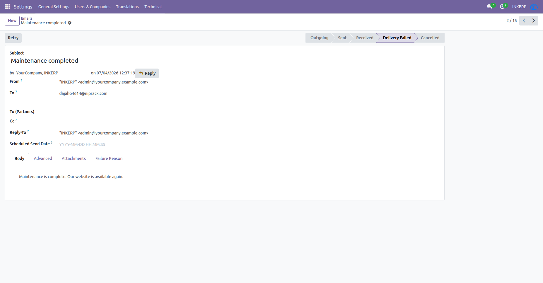Image resolution: width=543 pixels, height=283 pixels.
Task: Click the author YourCompany, INKERP
Action: tap(37, 73)
